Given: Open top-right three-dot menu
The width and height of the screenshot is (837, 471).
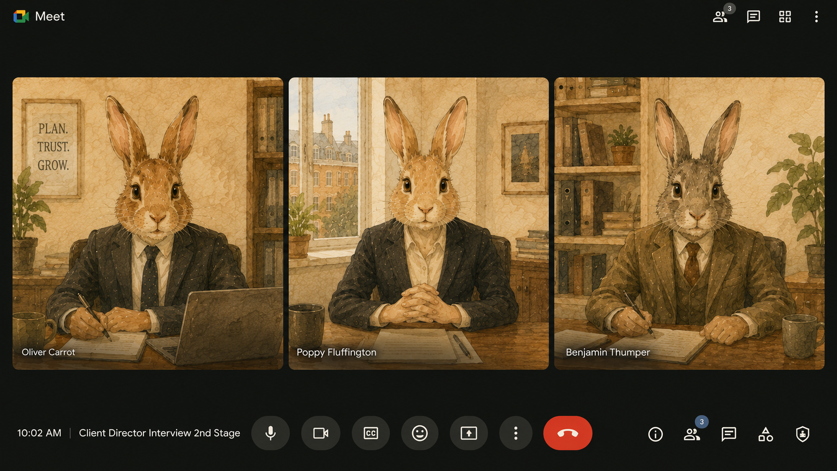Looking at the screenshot, I should pyautogui.click(x=816, y=17).
